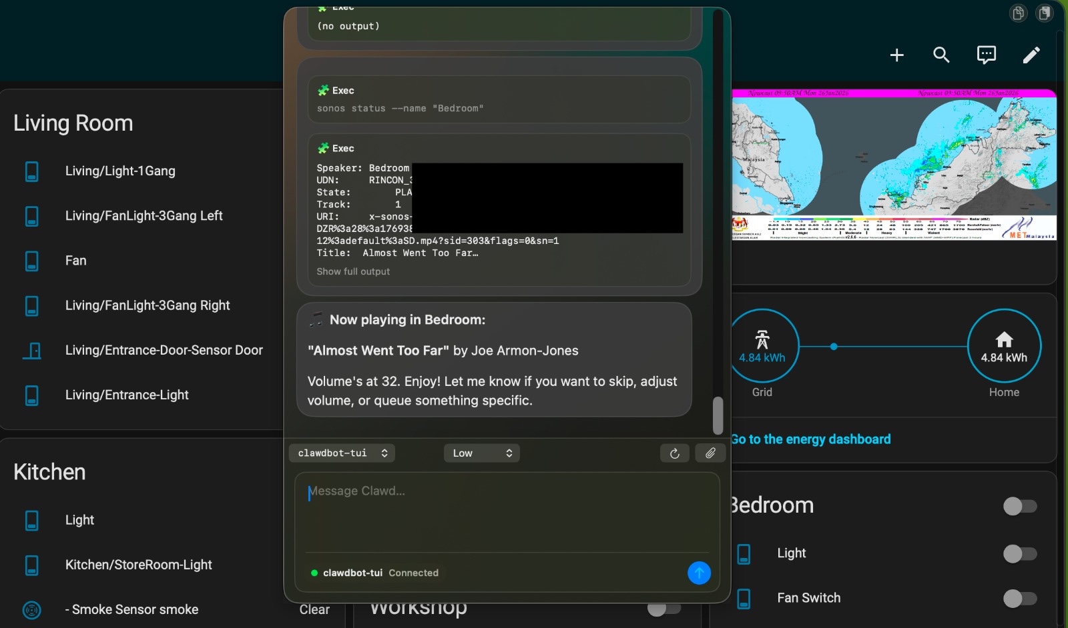This screenshot has width=1068, height=628.
Task: Click the attach file paperclip icon
Action: [x=710, y=453]
